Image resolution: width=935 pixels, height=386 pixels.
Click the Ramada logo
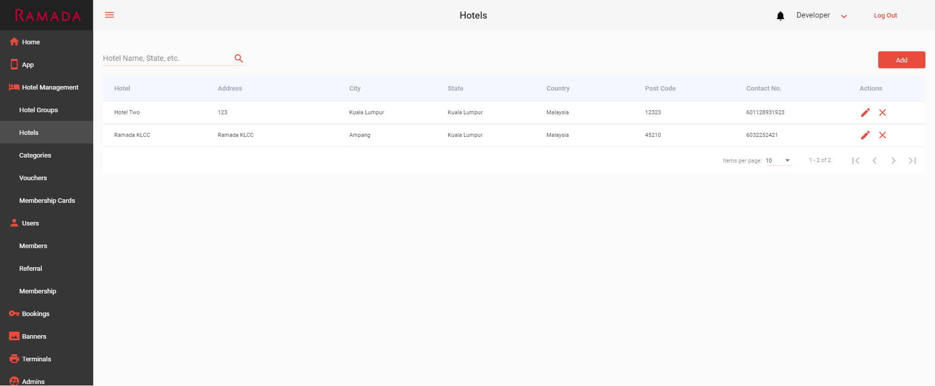(x=47, y=16)
